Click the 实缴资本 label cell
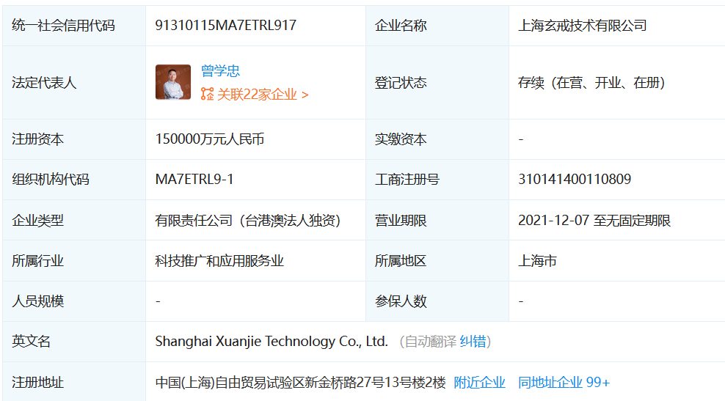This screenshot has width=725, height=401. 437,139
